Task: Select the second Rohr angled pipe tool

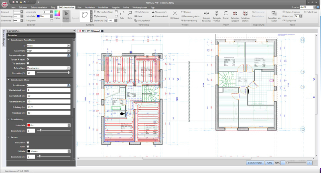Action: pos(130,15)
